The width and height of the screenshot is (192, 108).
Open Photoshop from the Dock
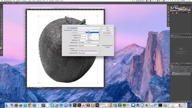click(x=75, y=105)
